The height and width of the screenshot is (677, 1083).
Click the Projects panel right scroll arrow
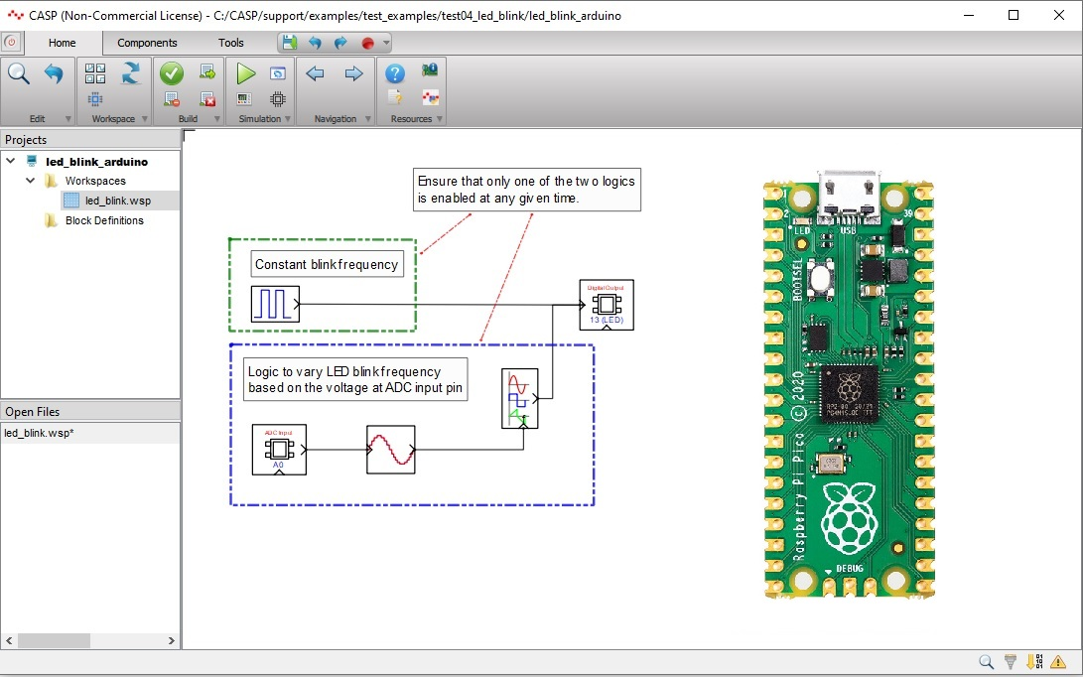(x=172, y=640)
